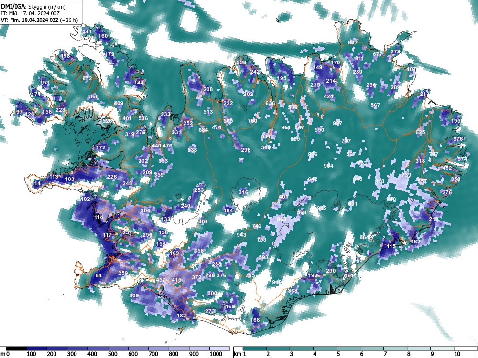Click the '1000' label on the metre legend
478x358 pixels.
pyautogui.click(x=216, y=354)
